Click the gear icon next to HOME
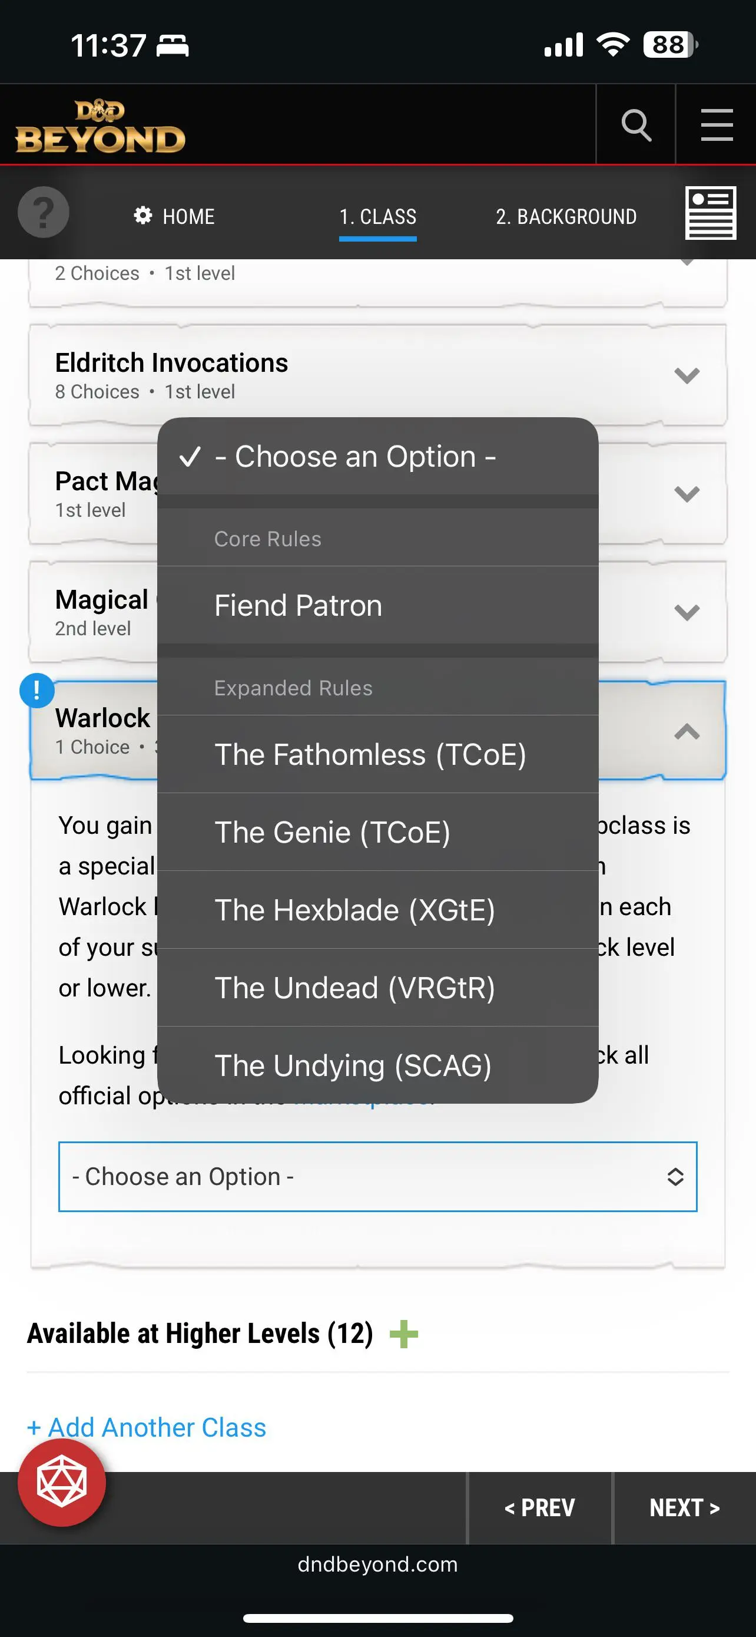756x1637 pixels. pos(143,216)
